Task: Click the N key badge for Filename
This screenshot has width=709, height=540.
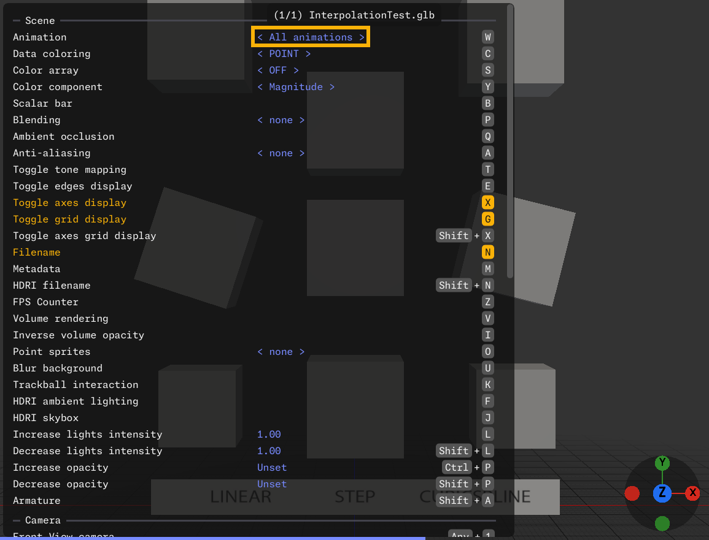Action: pos(488,252)
